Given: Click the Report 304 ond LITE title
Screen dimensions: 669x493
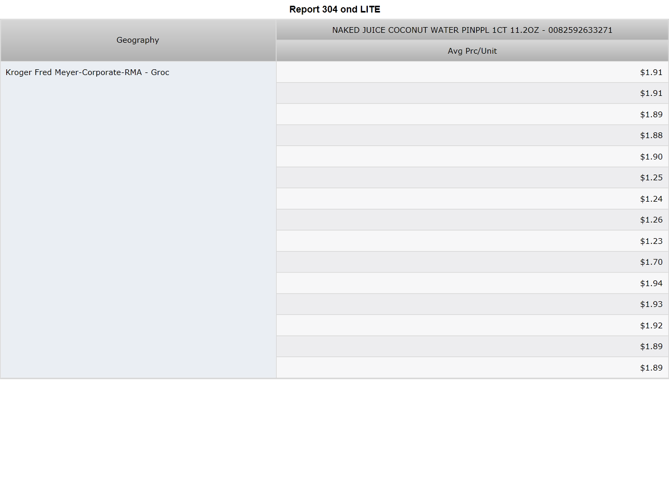Looking at the screenshot, I should 335,9.
